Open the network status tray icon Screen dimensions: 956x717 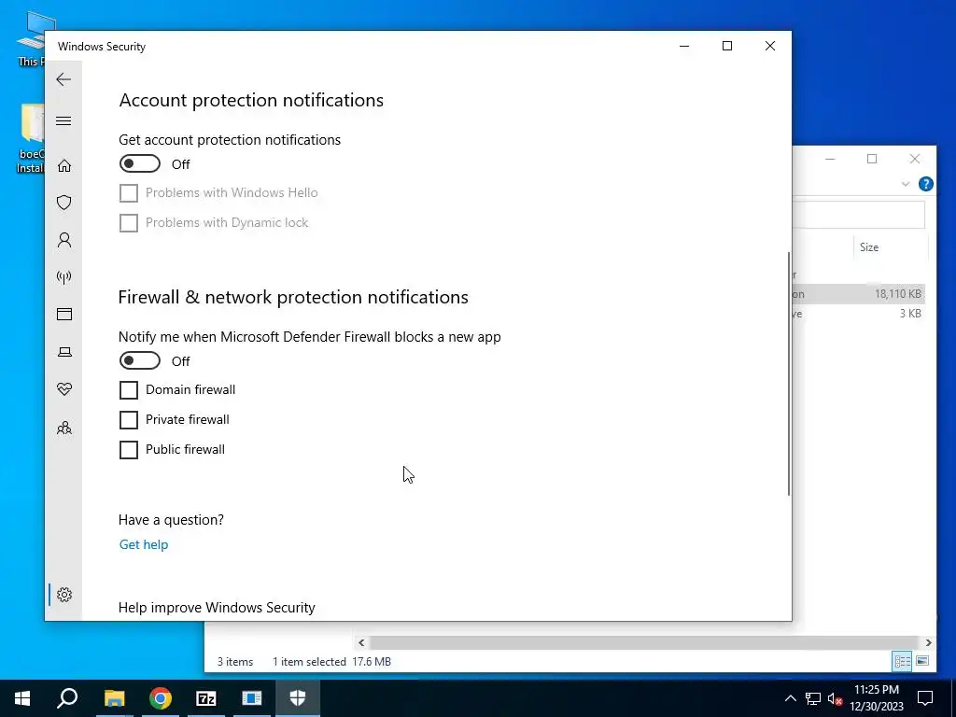click(x=813, y=698)
